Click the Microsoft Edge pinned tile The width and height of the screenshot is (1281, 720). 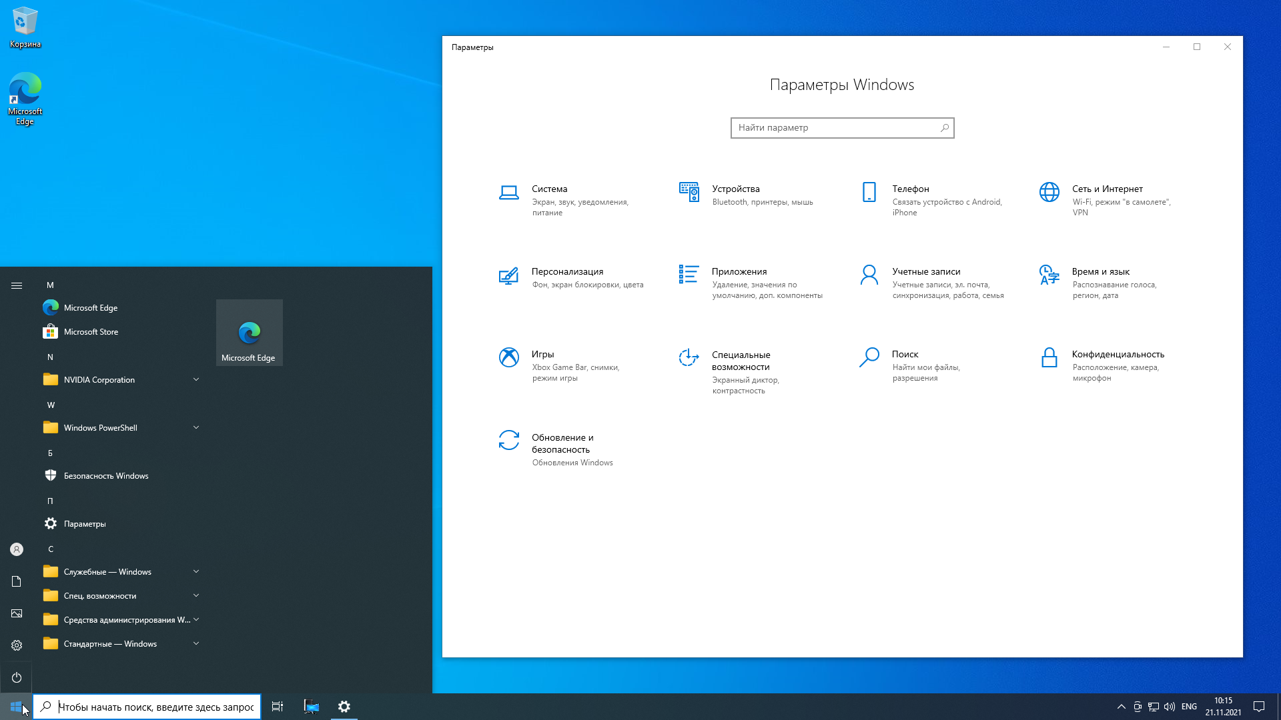(x=249, y=333)
